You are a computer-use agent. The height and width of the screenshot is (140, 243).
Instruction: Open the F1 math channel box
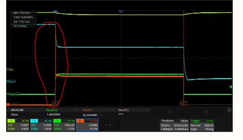(87, 125)
